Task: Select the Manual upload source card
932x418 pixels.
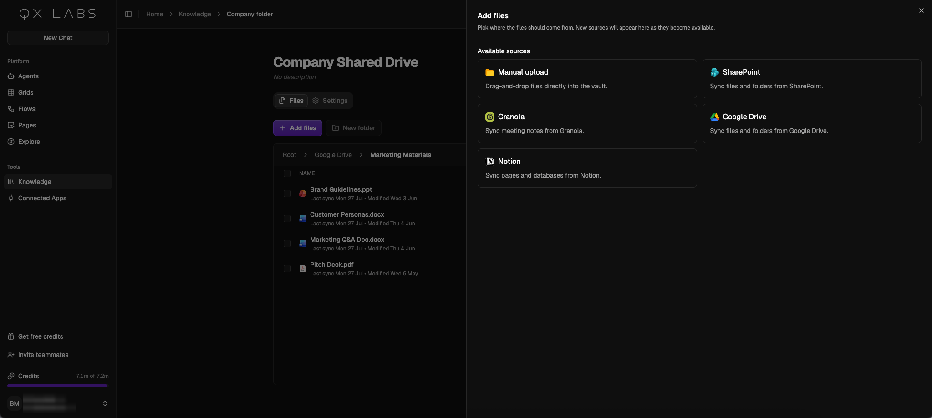Action: pos(587,79)
